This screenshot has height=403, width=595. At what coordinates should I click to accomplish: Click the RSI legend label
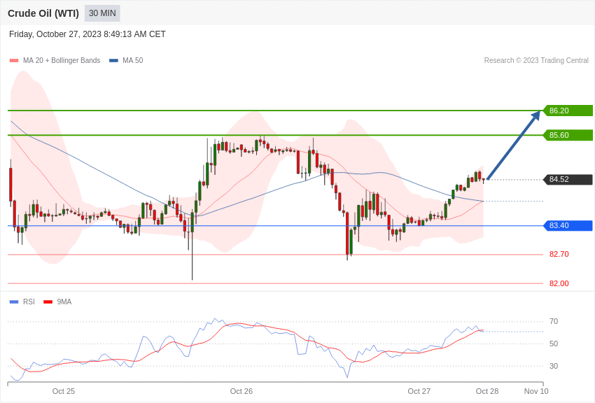29,302
